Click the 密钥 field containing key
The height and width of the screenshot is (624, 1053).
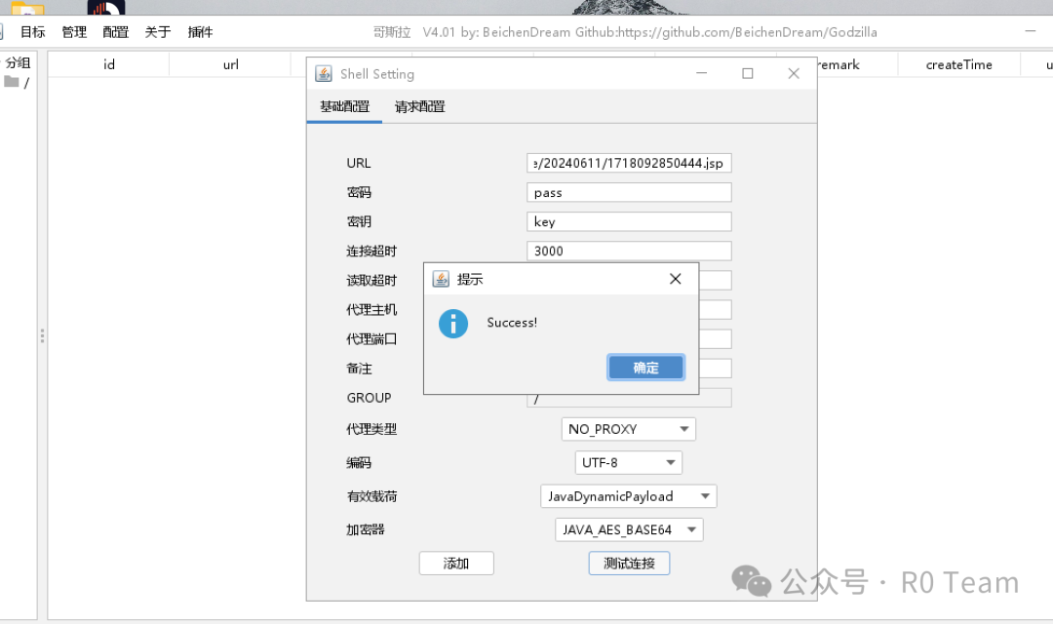click(x=629, y=221)
